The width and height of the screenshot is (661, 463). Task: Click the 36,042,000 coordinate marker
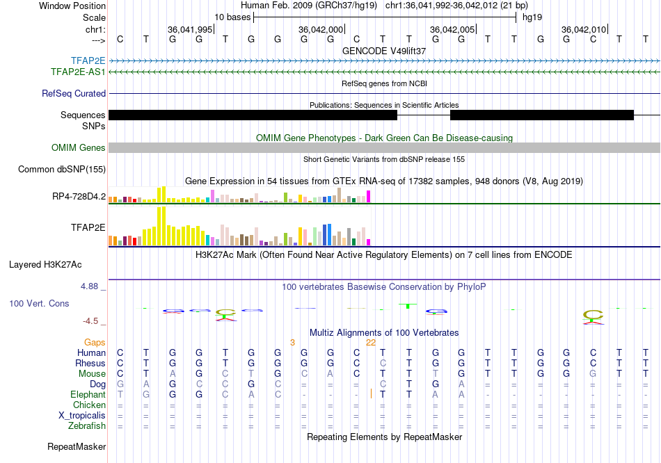(321, 29)
